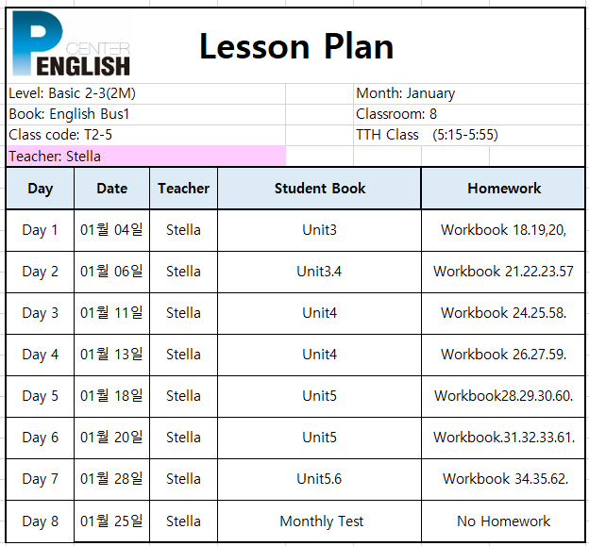
Task: Click the Class code: T2-5 cell
Action: point(146,135)
